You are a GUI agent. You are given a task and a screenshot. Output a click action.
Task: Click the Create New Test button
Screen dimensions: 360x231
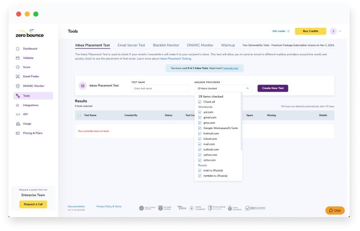[x=273, y=89]
